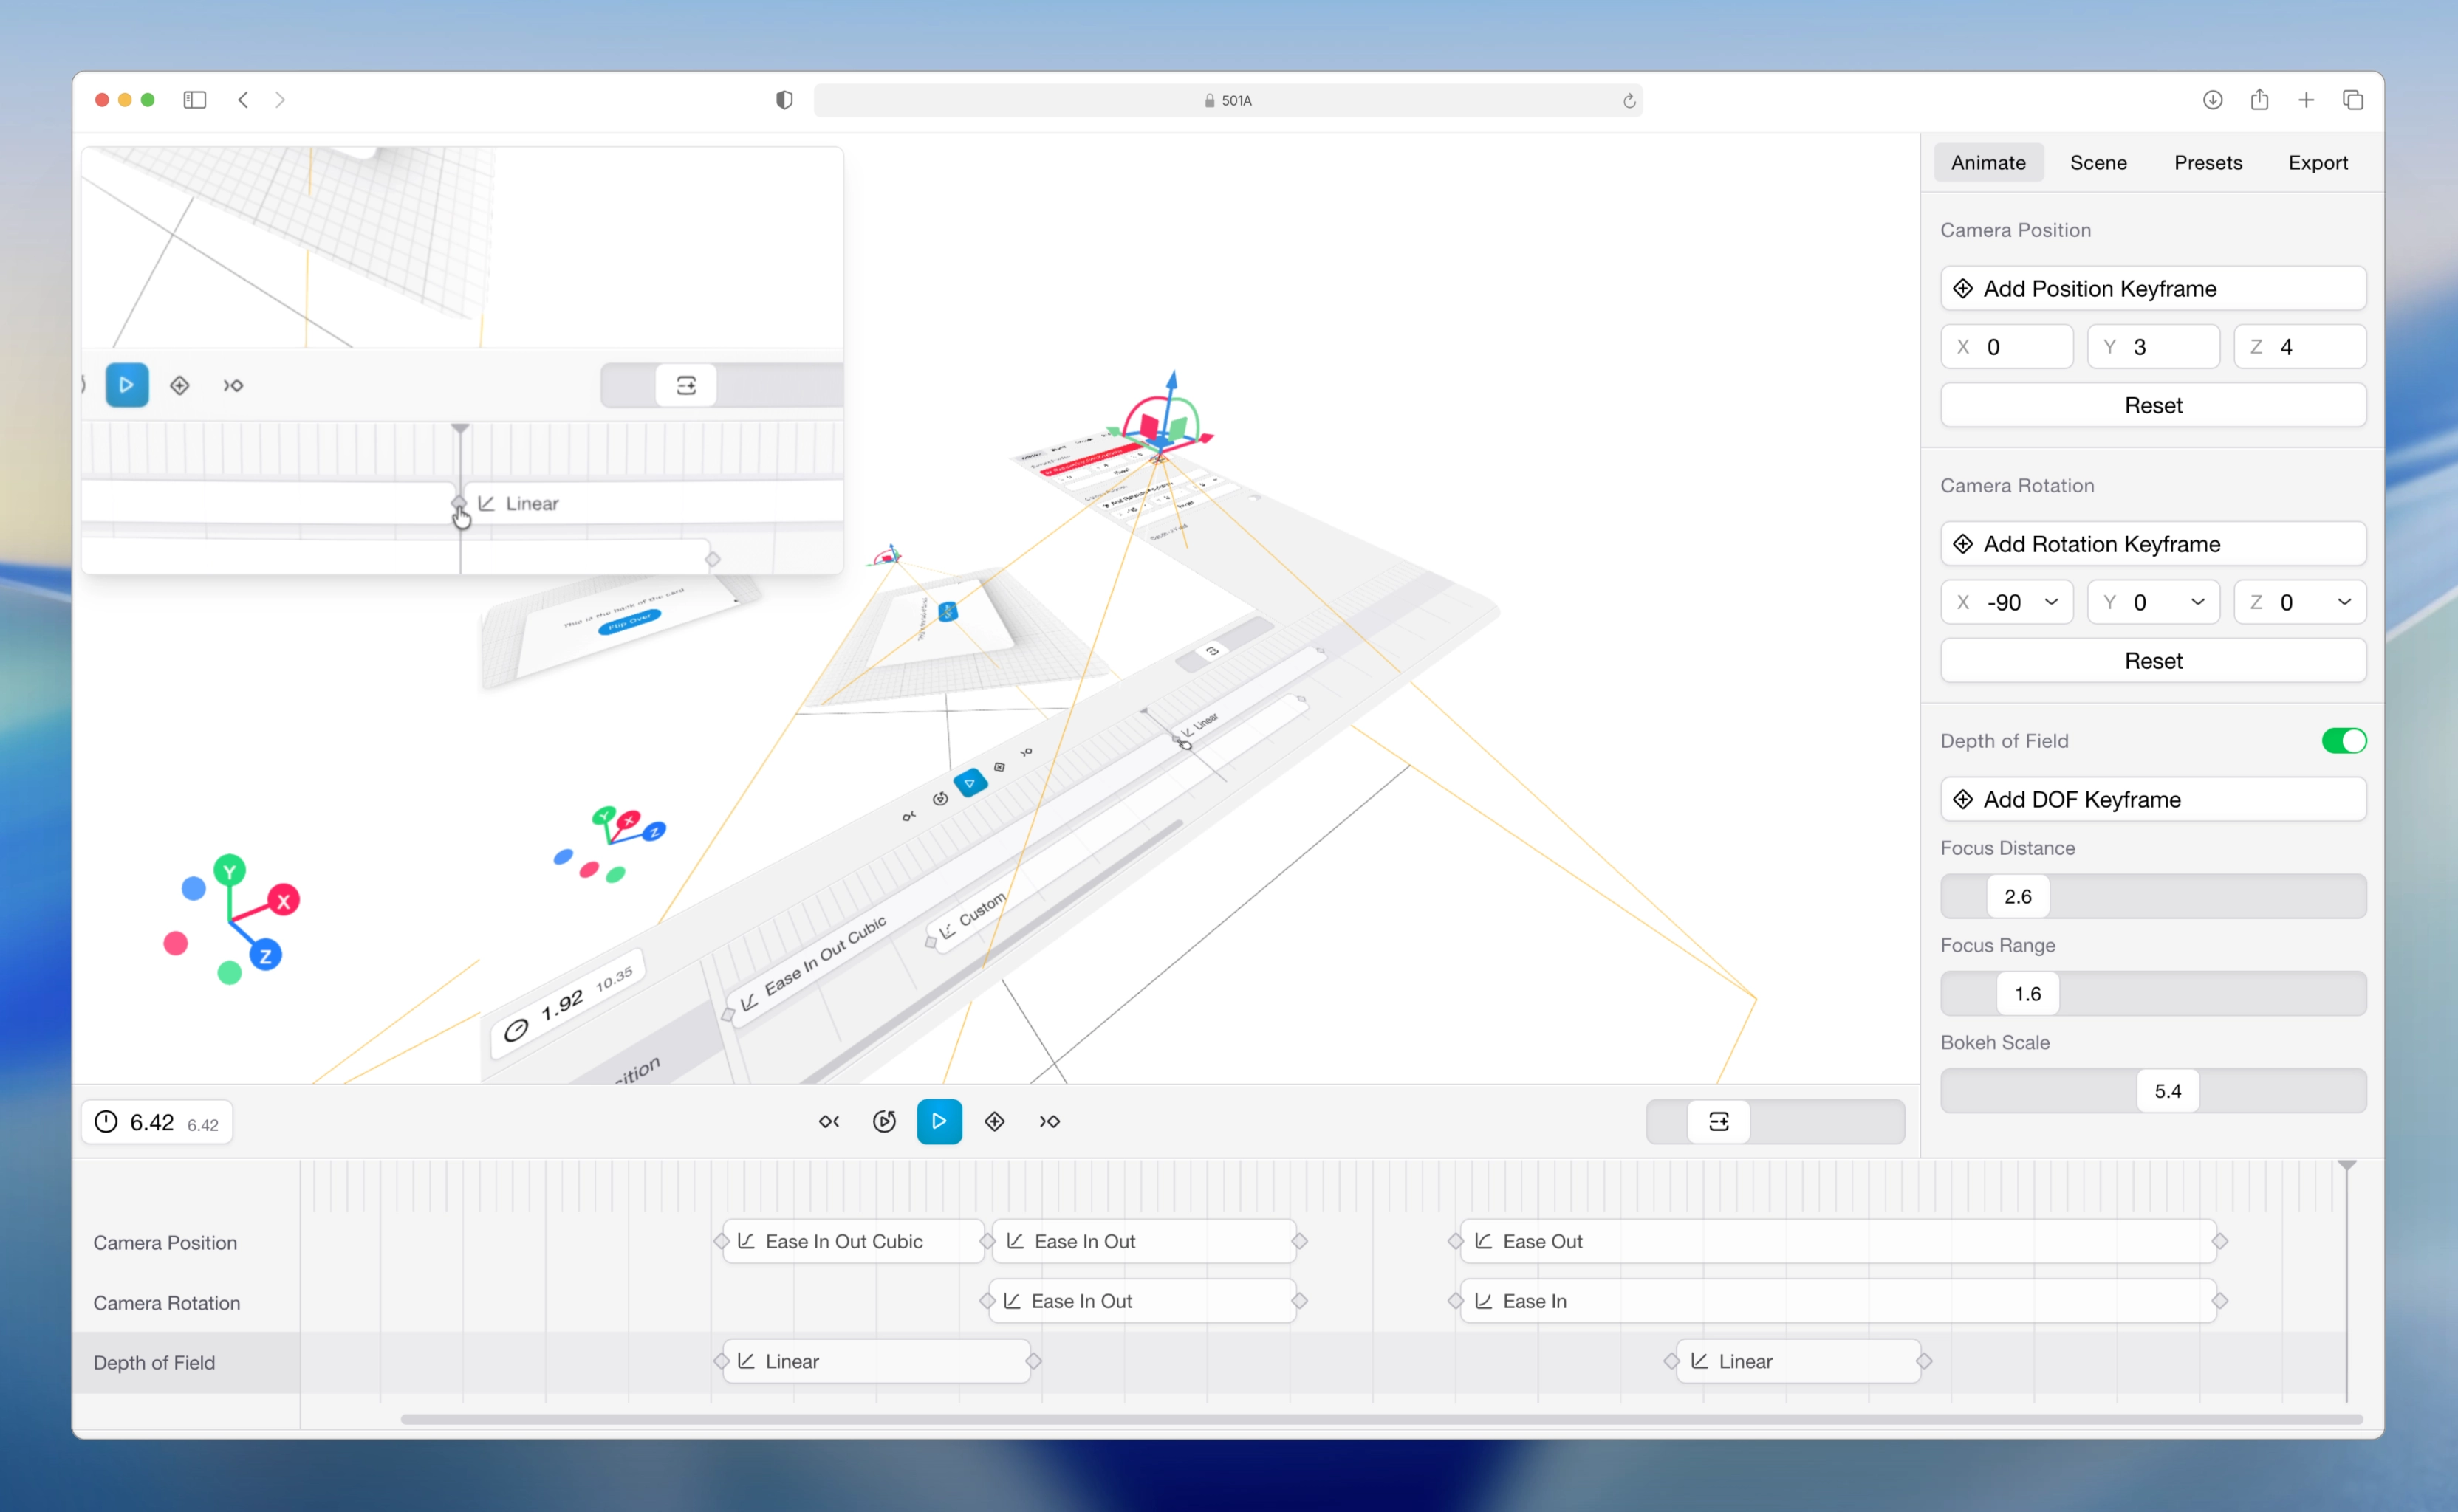2458x1512 pixels.
Task: Click keyframe diamond before the Ease Out clip
Action: point(1456,1242)
